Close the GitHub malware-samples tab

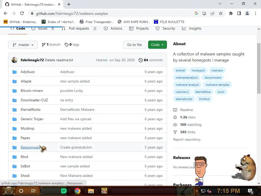[59, 5]
